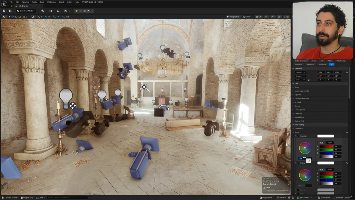Open the Build menu
This screenshot has width=355, height=200.
tap(42, 2)
